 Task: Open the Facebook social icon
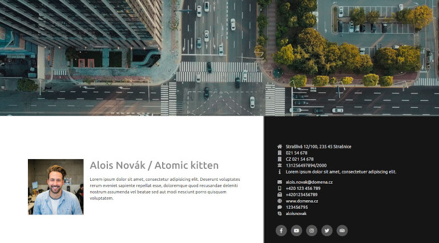pyautogui.click(x=281, y=230)
